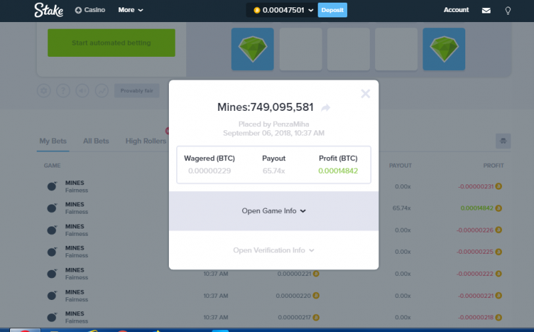Open the Account menu
534x332 pixels.
[456, 10]
